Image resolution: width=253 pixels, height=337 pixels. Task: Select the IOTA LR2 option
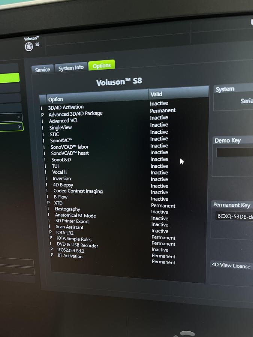(x=65, y=233)
